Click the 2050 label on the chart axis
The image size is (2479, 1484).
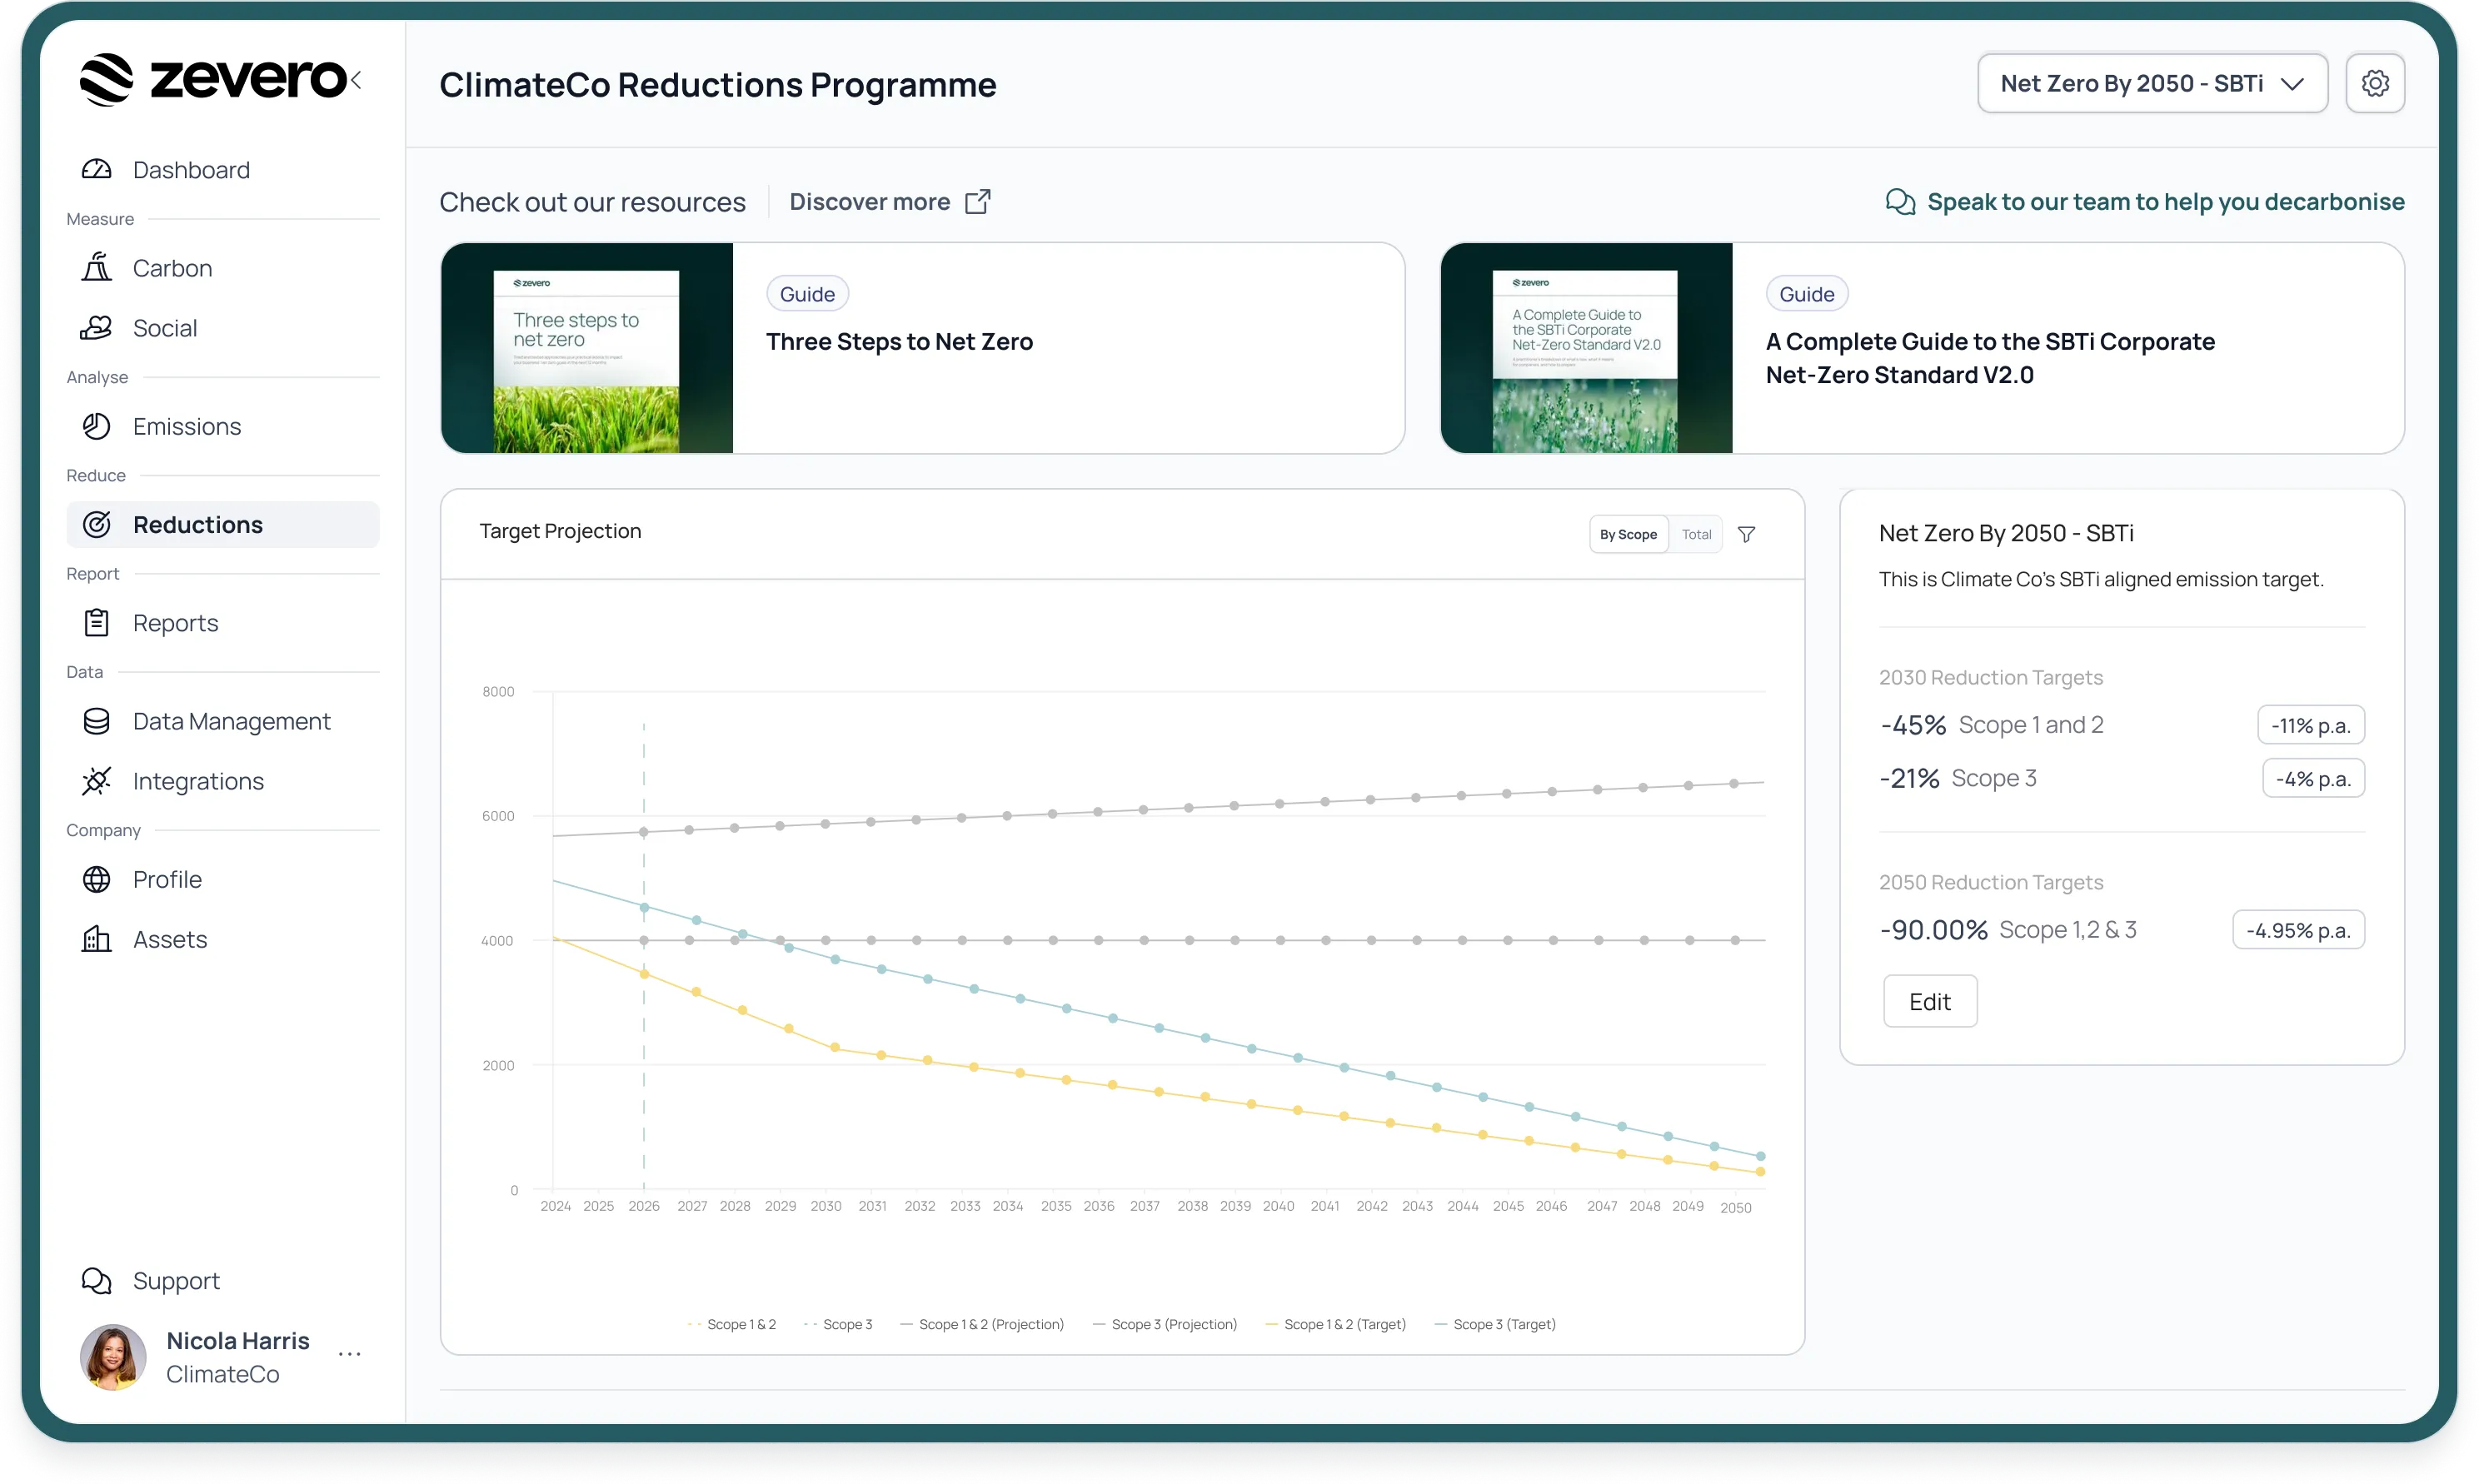click(1735, 1208)
